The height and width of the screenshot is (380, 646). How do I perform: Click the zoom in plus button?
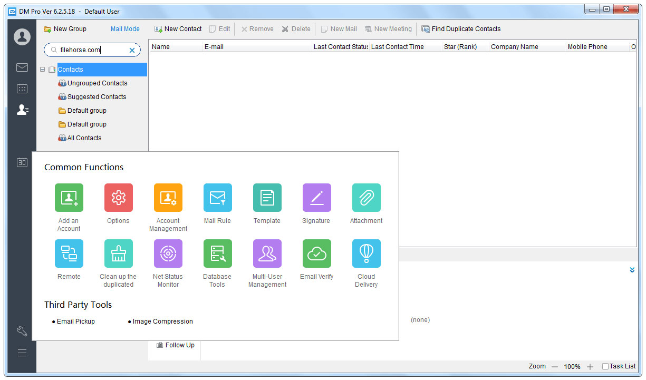pos(590,366)
